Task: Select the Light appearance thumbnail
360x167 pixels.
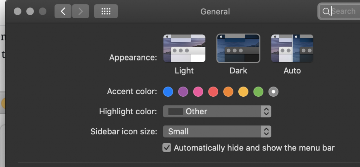Action: click(x=184, y=49)
